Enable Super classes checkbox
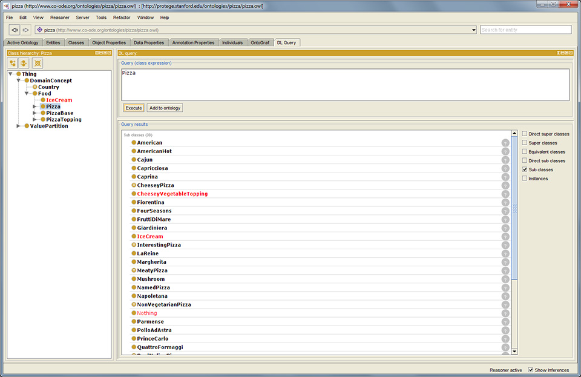Viewport: 581px width, 377px height. coord(525,143)
